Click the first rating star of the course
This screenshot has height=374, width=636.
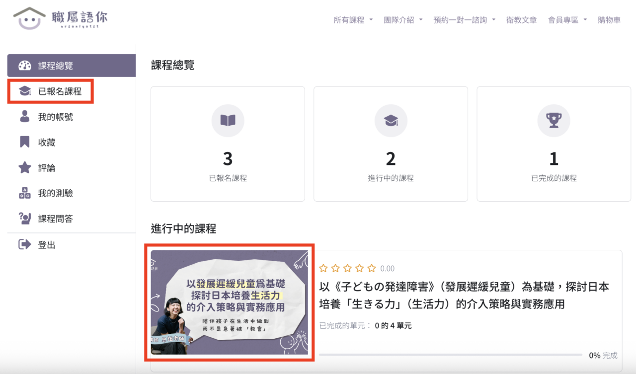[x=323, y=269]
